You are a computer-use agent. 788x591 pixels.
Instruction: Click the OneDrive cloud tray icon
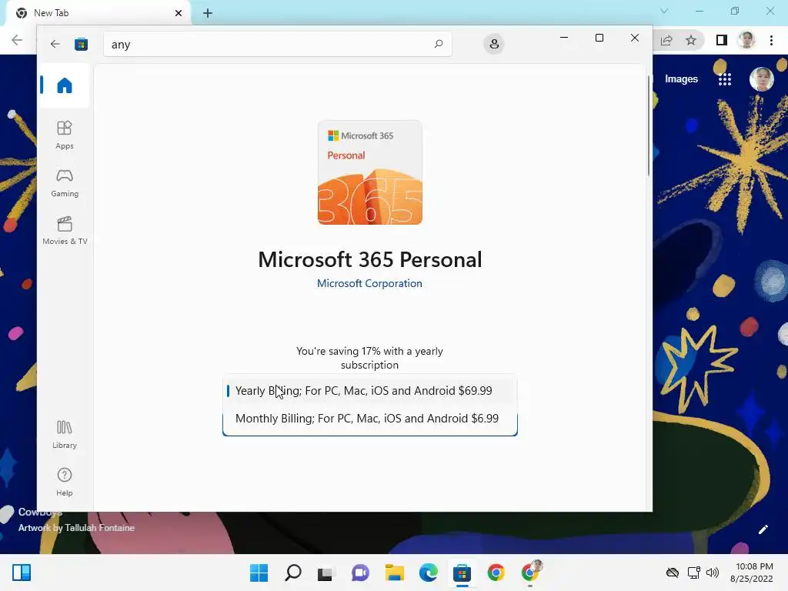tap(673, 573)
